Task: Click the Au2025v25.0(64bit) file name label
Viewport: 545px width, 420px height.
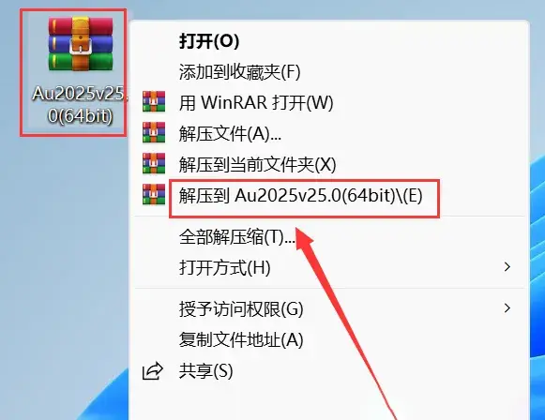Action: click(x=80, y=104)
